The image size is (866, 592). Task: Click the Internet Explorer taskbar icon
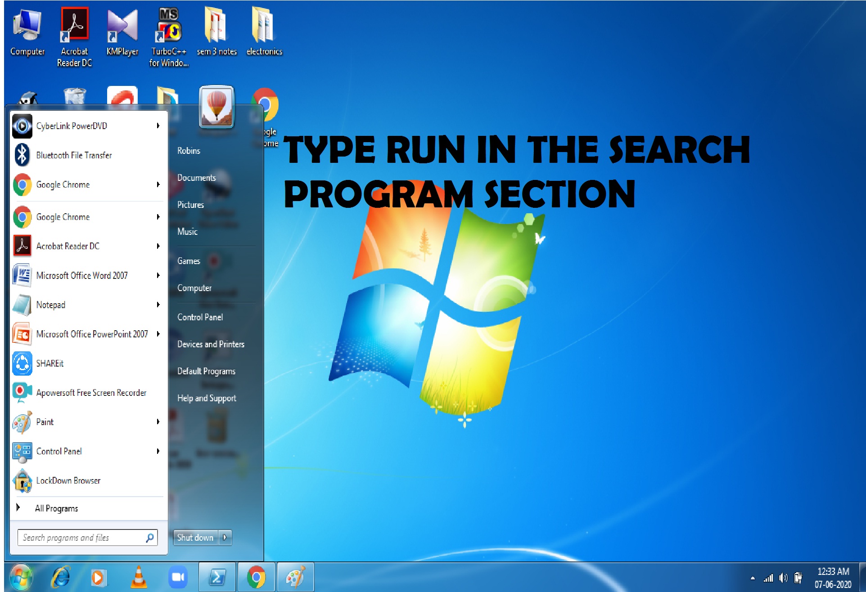60,577
